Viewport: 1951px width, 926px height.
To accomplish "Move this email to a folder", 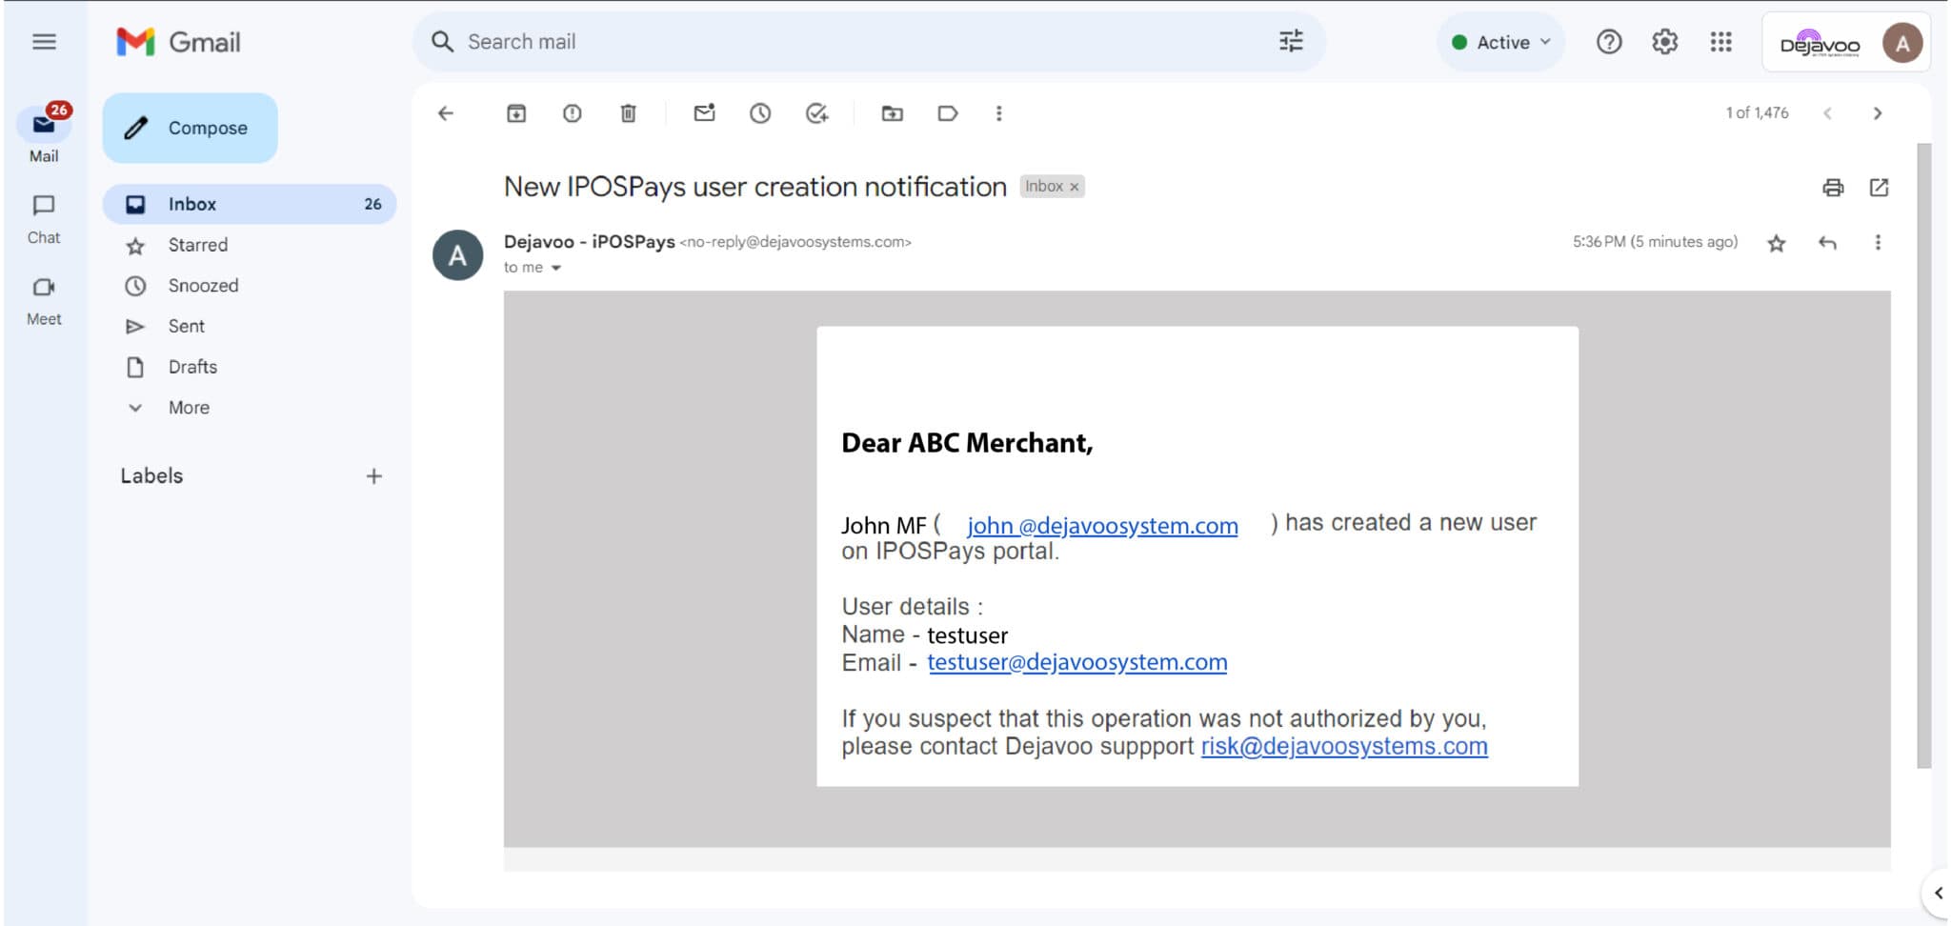I will pyautogui.click(x=892, y=113).
